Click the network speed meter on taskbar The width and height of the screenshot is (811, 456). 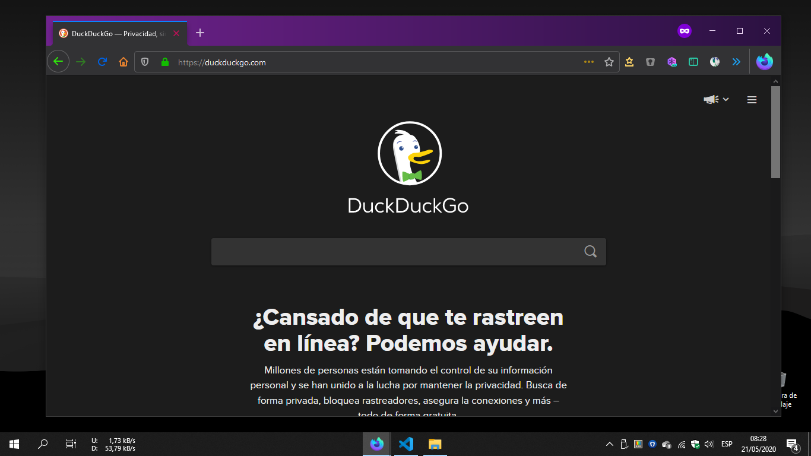[113, 444]
